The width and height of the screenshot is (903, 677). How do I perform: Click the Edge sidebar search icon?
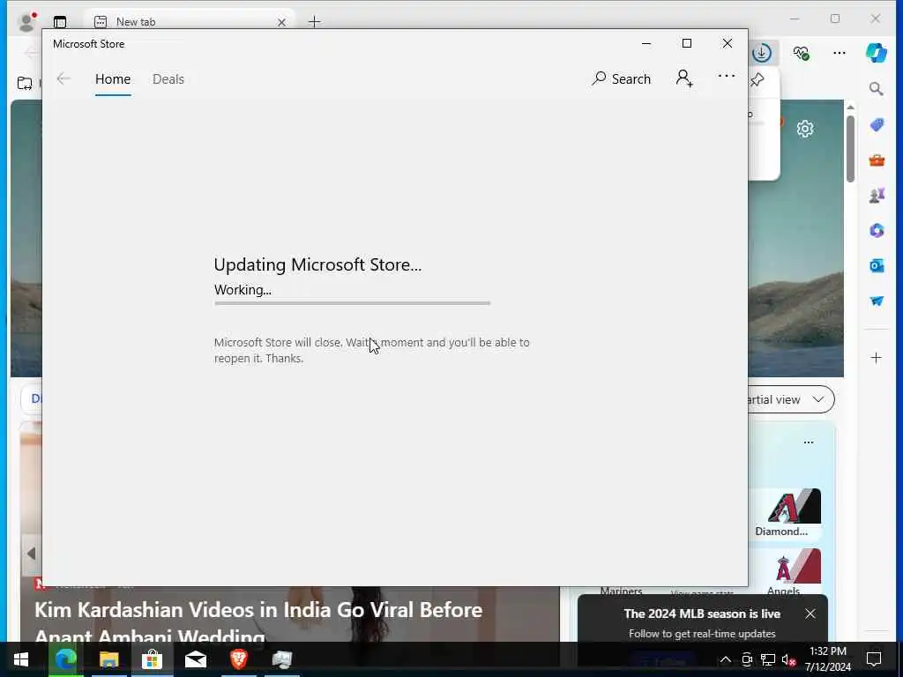[876, 89]
